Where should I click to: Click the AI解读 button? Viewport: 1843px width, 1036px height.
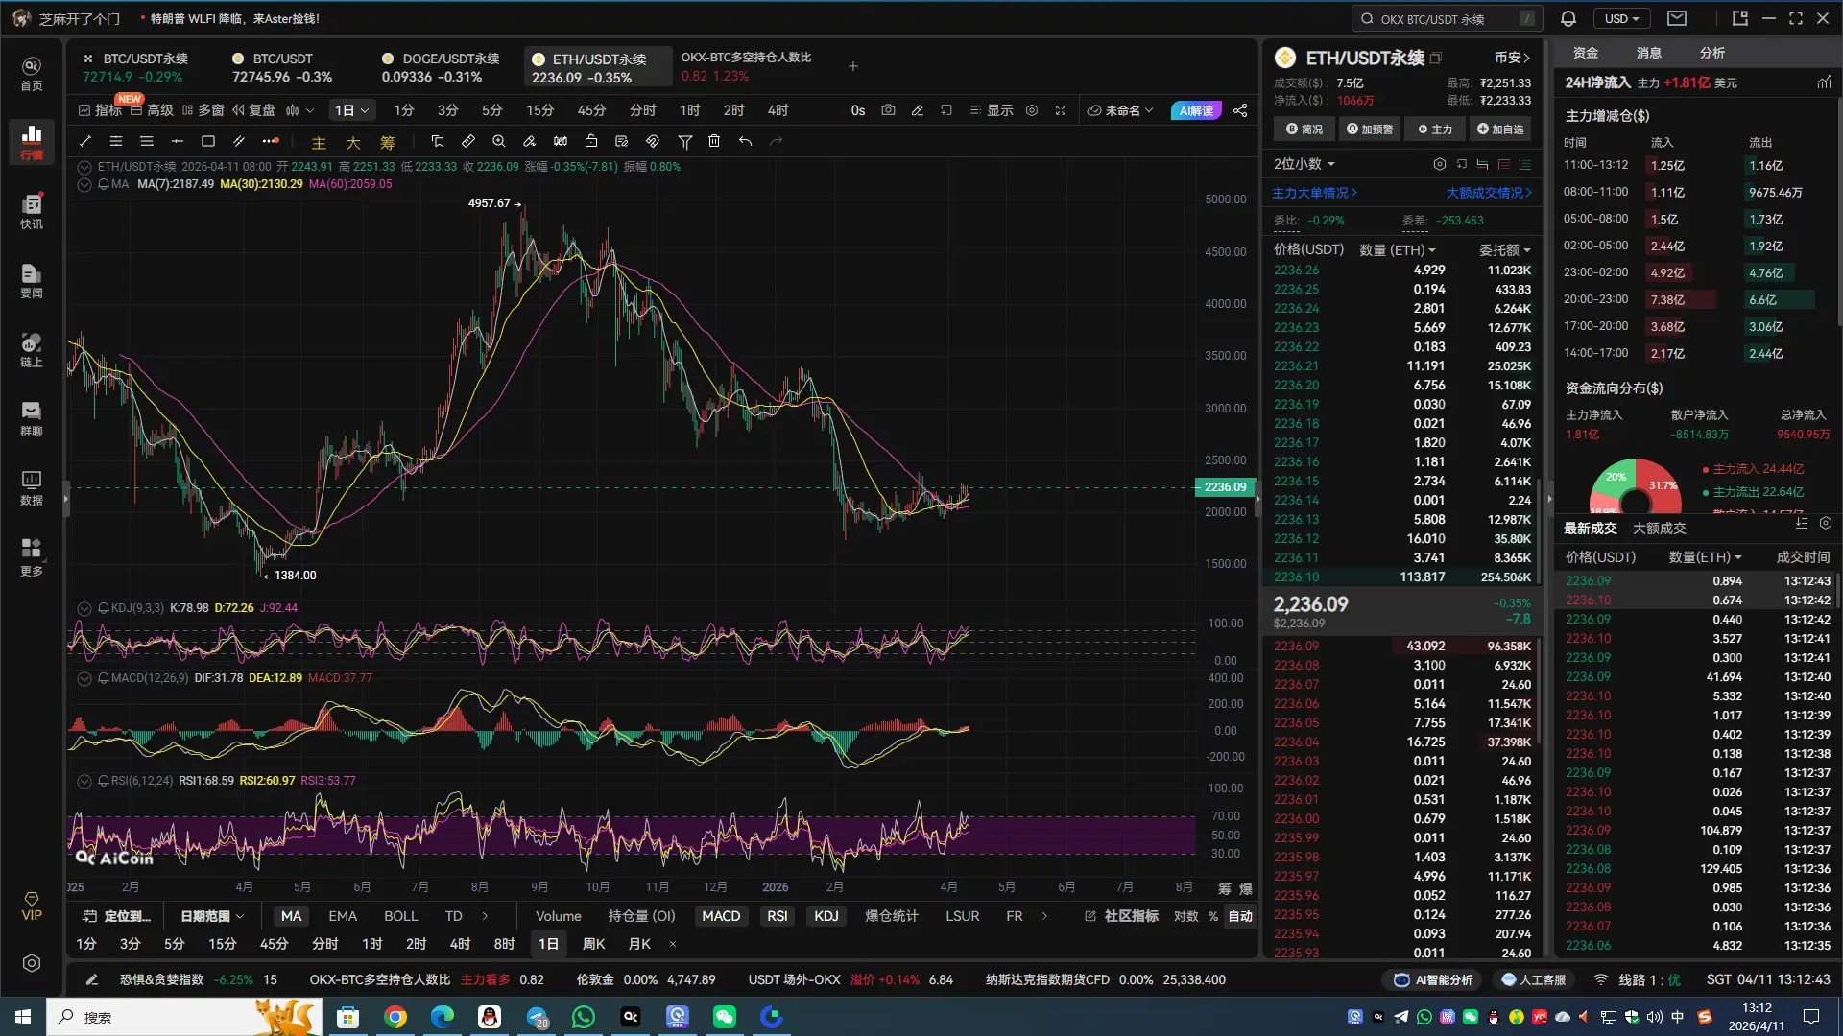[x=1196, y=110]
